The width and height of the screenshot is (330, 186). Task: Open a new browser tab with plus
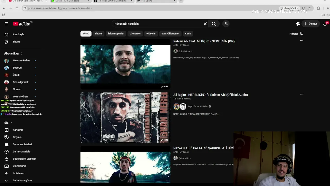point(181,1)
